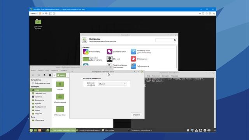The image size is (249, 140).
Task: Open Правка menu in file manager
Action: (x=40, y=70)
